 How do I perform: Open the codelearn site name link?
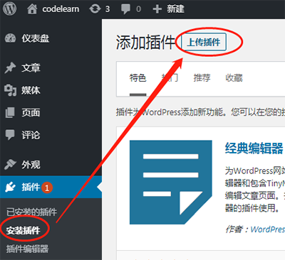(x=61, y=9)
